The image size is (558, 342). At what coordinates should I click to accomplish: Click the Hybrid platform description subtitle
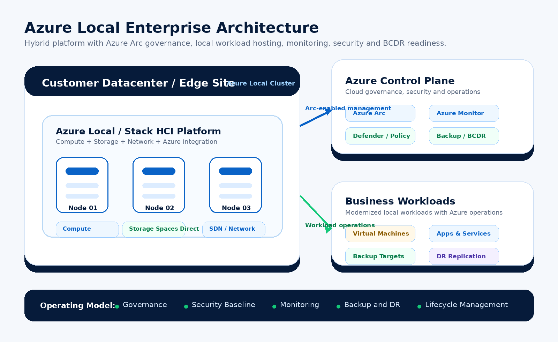point(235,43)
